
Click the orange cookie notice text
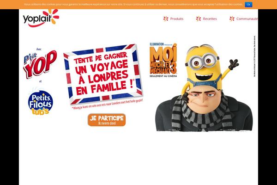(x=133, y=4)
